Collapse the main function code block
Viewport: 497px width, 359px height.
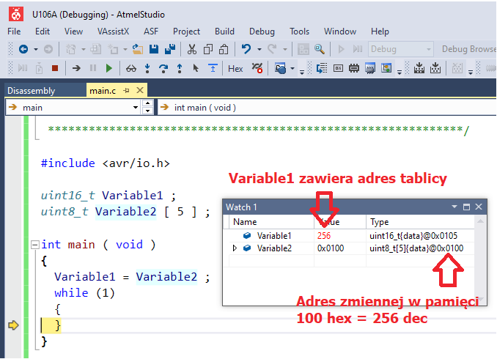34,245
